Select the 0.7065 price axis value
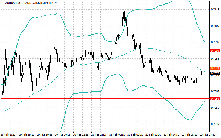Screen dimensions: 221x138 pos(215,91)
